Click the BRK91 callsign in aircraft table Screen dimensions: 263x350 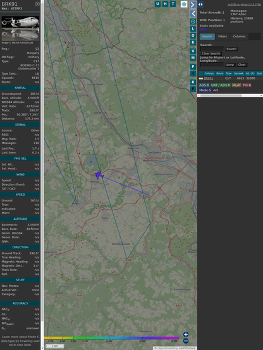pyautogui.click(x=208, y=78)
